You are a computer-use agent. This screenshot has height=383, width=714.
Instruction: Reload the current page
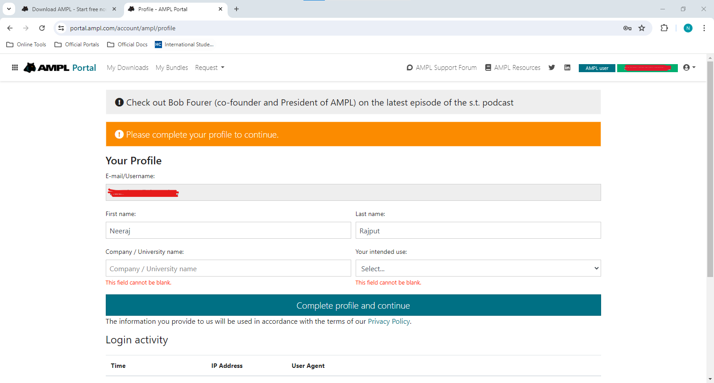pos(42,28)
